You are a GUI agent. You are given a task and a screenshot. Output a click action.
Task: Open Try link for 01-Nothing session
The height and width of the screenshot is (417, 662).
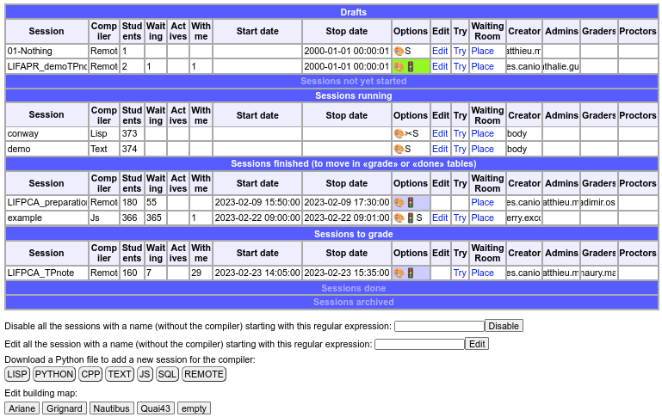point(460,52)
